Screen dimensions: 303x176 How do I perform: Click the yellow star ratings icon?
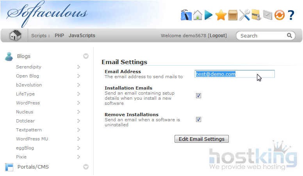click(x=221, y=15)
